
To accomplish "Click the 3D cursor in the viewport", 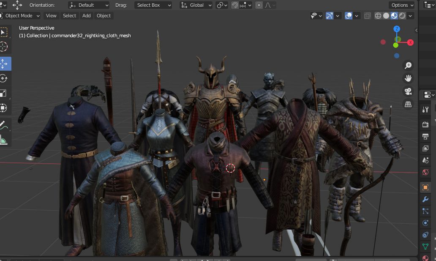I will click(x=230, y=168).
